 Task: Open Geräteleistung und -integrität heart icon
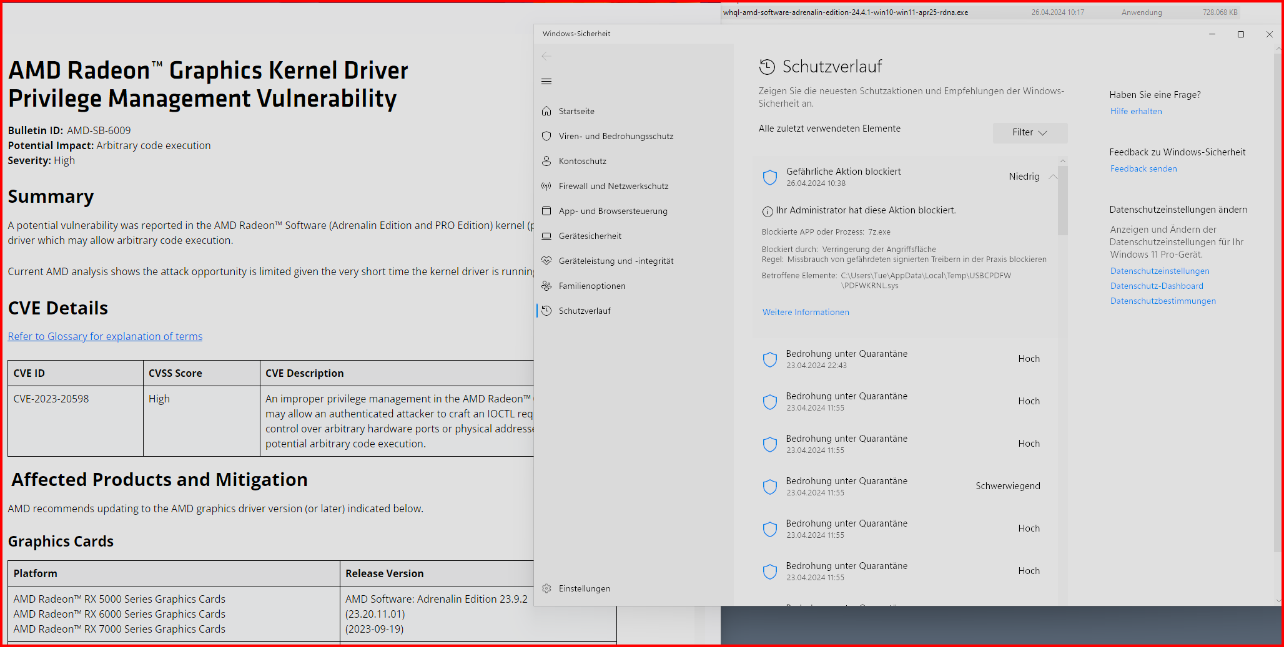point(546,261)
